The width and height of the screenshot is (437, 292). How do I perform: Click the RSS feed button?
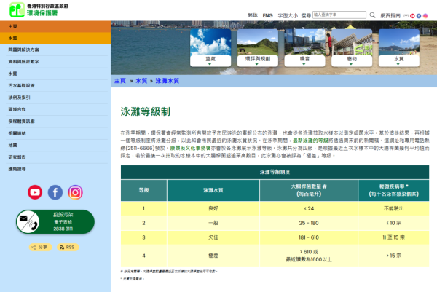[x=68, y=247]
